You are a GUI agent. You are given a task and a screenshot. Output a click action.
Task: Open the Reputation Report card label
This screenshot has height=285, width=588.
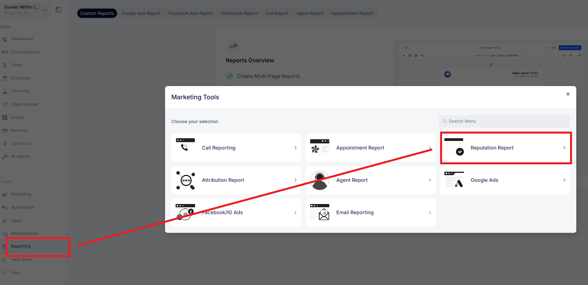coord(492,148)
